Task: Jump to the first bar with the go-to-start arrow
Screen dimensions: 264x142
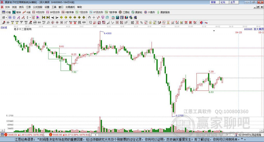Action: [43, 18]
